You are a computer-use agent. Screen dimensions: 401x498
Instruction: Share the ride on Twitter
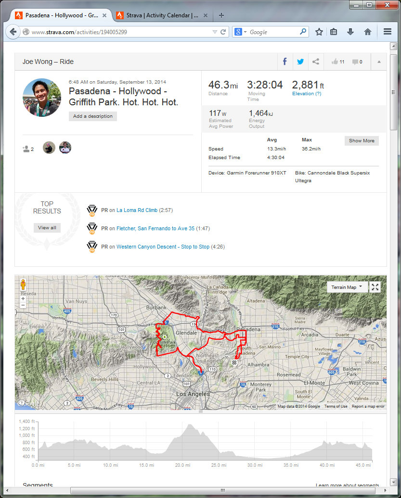300,62
